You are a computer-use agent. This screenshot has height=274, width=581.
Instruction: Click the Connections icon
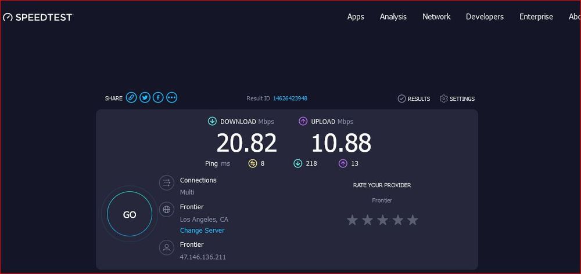[167, 182]
